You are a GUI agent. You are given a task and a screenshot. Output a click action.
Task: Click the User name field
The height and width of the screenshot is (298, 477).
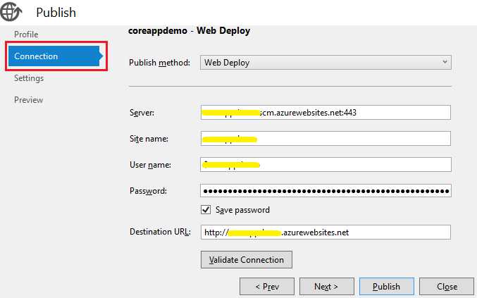click(326, 165)
